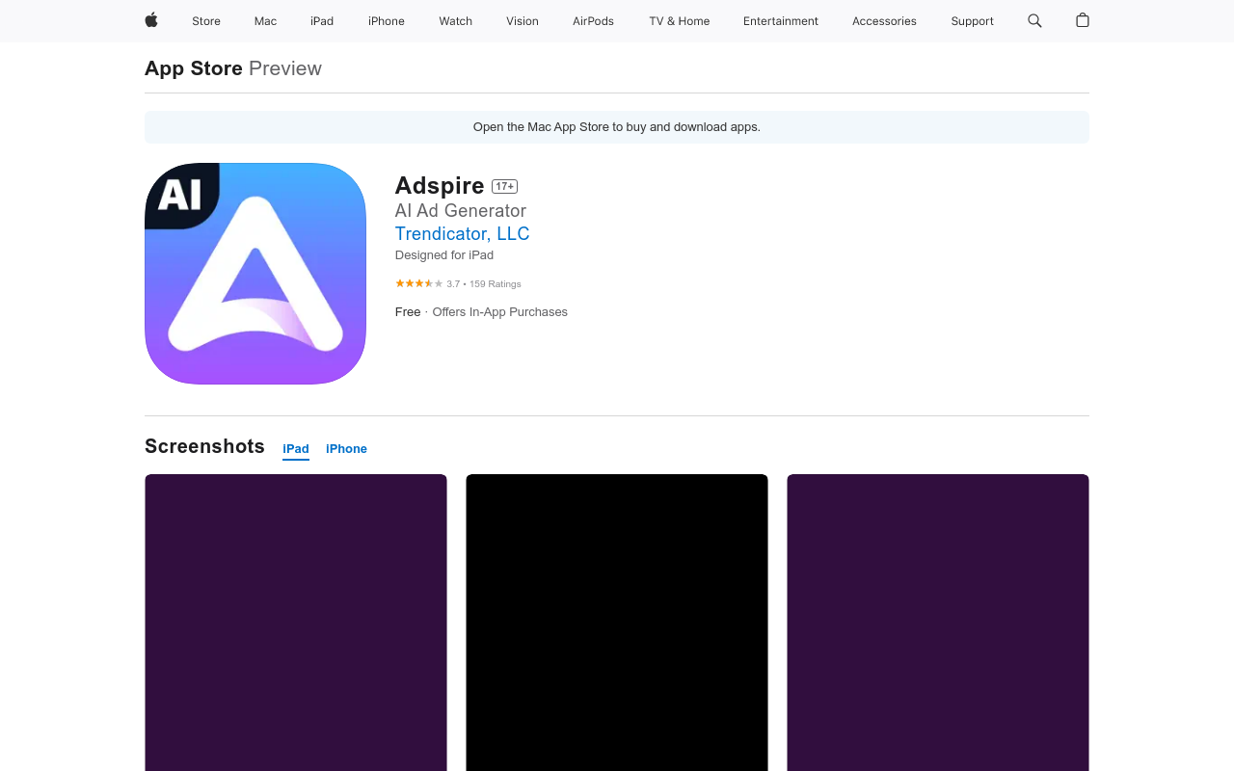Open the third purple screenshot

pyautogui.click(x=938, y=623)
